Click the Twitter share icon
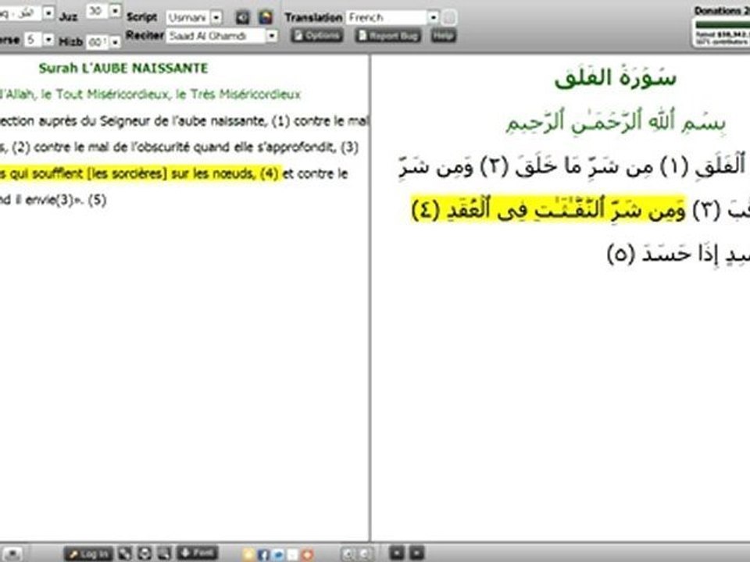Viewport: 750px width, 562px height. (278, 554)
